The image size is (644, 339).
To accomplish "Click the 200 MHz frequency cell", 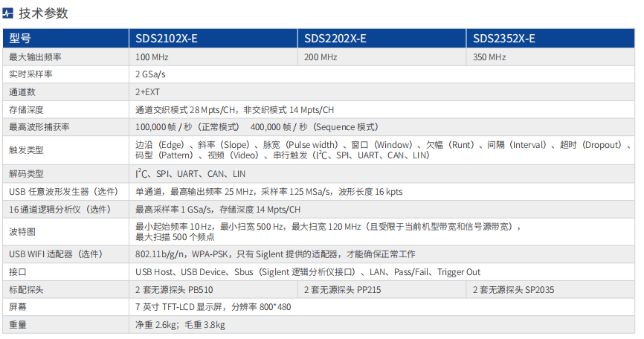I will [321, 57].
